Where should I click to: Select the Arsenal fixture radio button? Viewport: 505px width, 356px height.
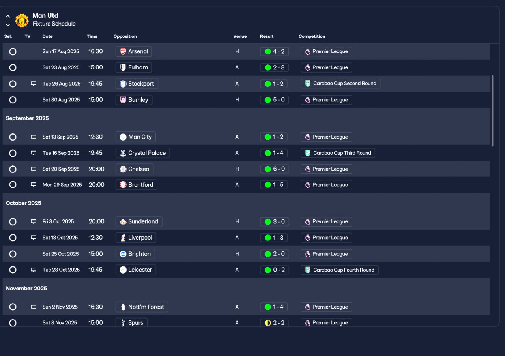click(13, 51)
